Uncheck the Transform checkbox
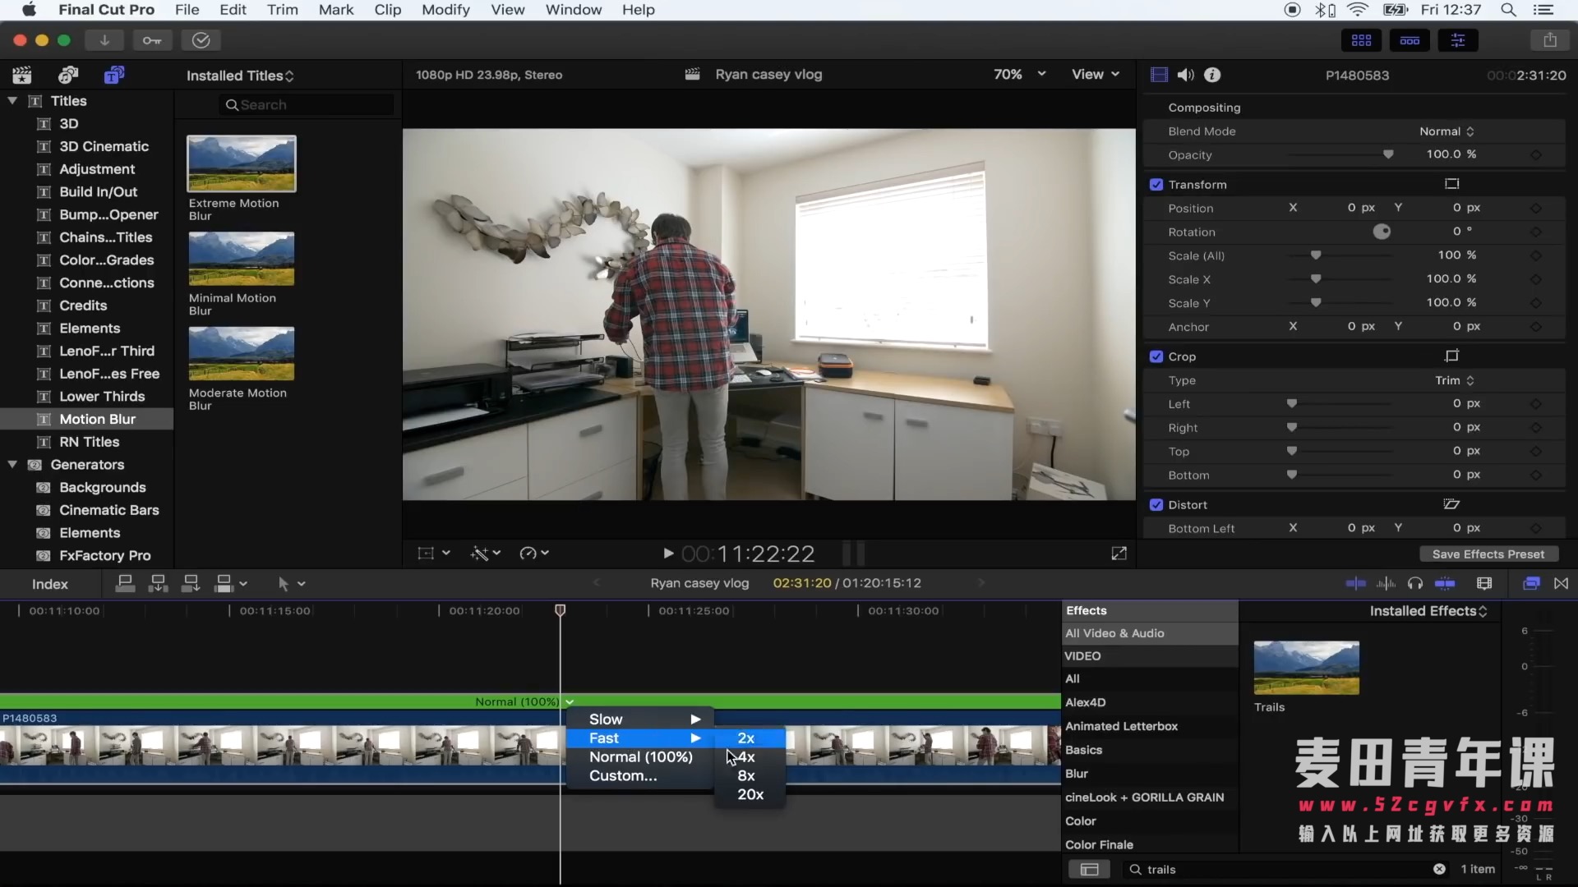This screenshot has width=1578, height=887. click(1156, 185)
